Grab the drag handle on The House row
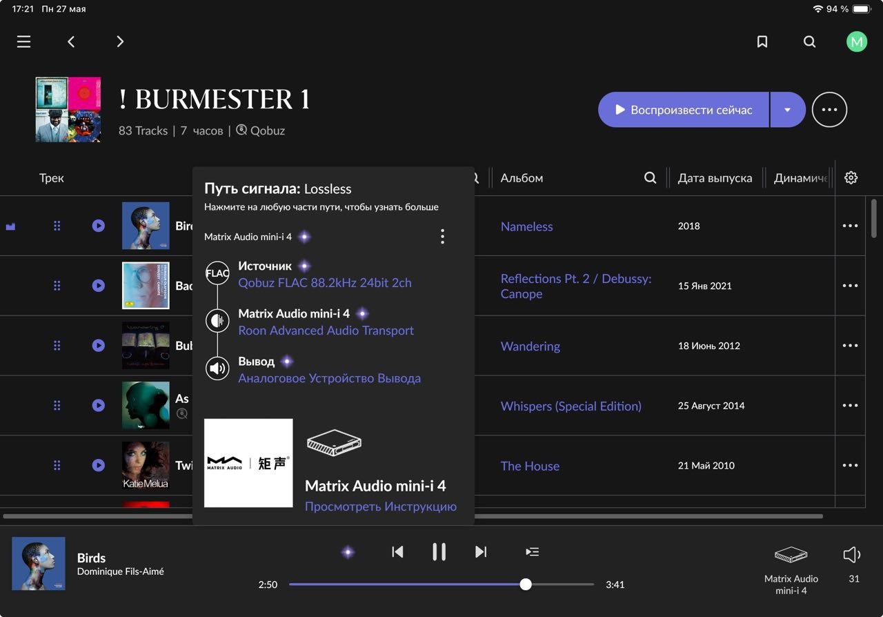Image resolution: width=883 pixels, height=617 pixels. pyautogui.click(x=57, y=466)
